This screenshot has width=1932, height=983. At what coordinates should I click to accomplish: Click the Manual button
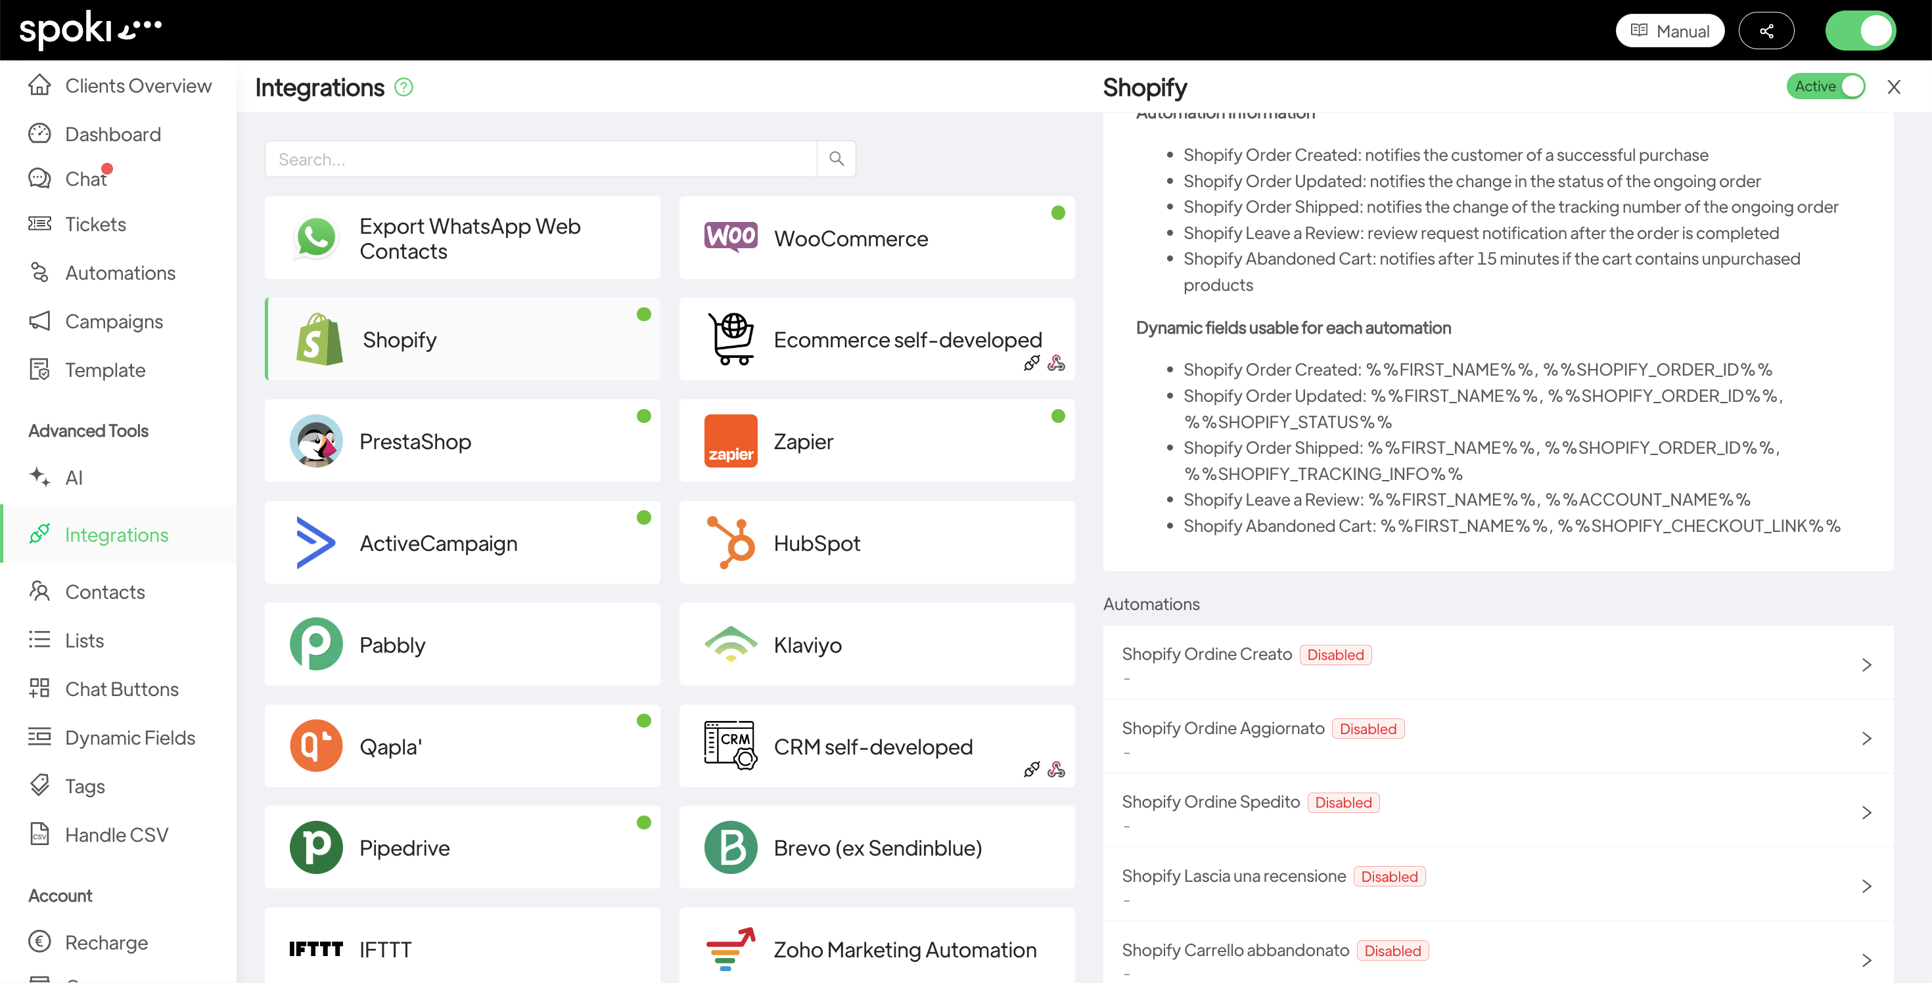(1670, 31)
